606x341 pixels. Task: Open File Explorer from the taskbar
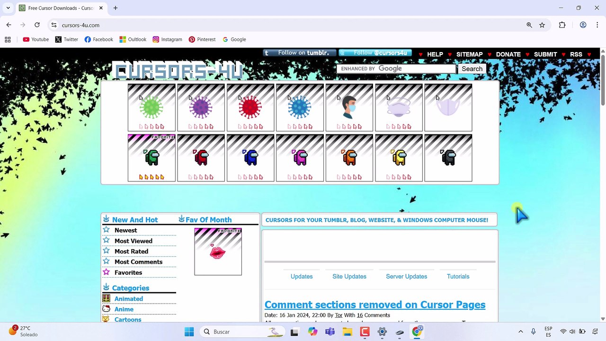pyautogui.click(x=348, y=332)
